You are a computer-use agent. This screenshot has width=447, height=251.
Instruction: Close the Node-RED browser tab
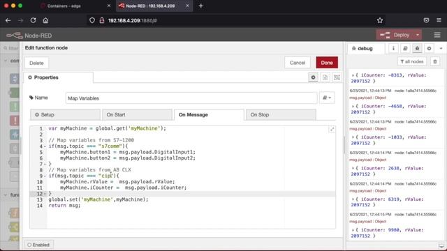click(187, 6)
